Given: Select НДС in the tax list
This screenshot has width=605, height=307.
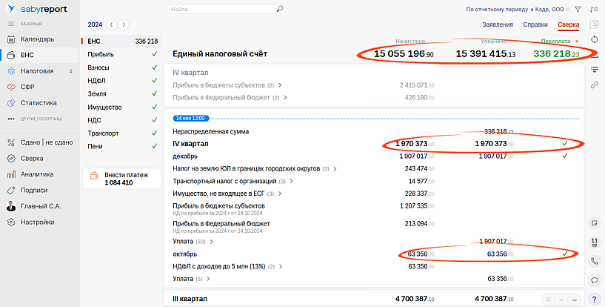Looking at the screenshot, I should pos(94,120).
